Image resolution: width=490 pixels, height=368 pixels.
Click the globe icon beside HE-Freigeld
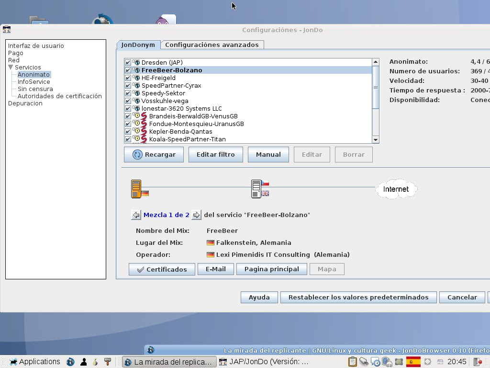136,78
